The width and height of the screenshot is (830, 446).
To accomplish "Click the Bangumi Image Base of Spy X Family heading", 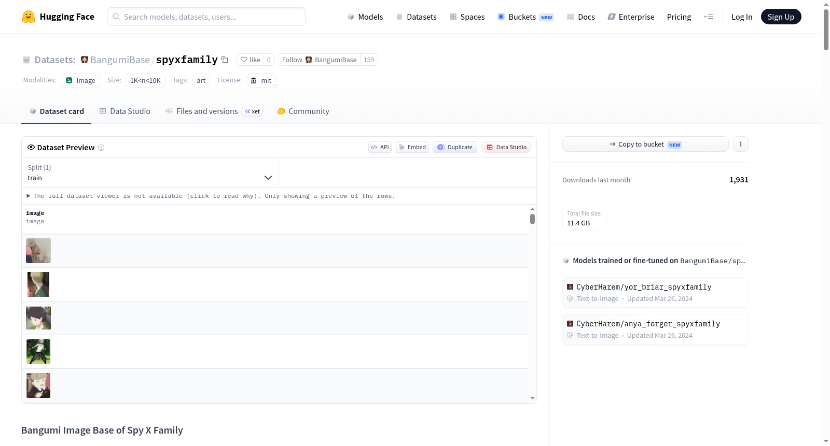I will pyautogui.click(x=102, y=430).
